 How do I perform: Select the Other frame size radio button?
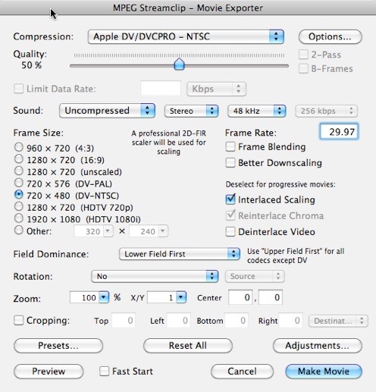(18, 230)
